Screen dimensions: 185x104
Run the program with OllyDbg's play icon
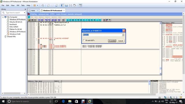[39, 20]
